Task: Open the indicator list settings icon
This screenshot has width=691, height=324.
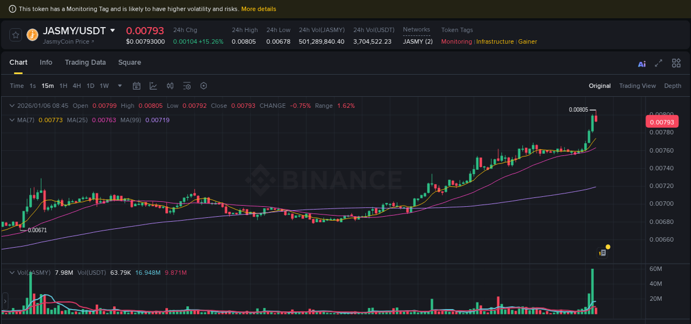Action: [x=186, y=86]
